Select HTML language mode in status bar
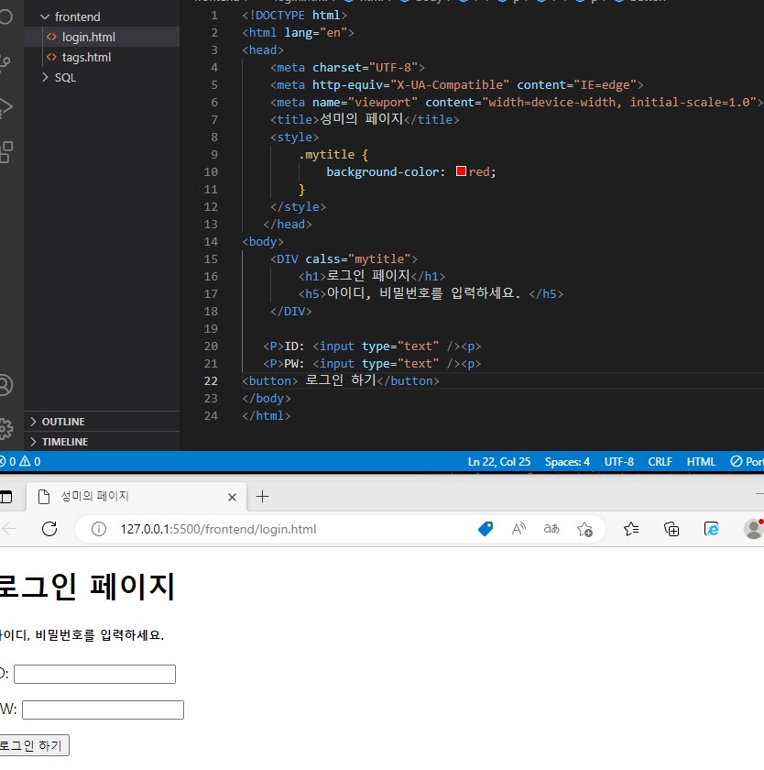The width and height of the screenshot is (764, 770). 701,462
